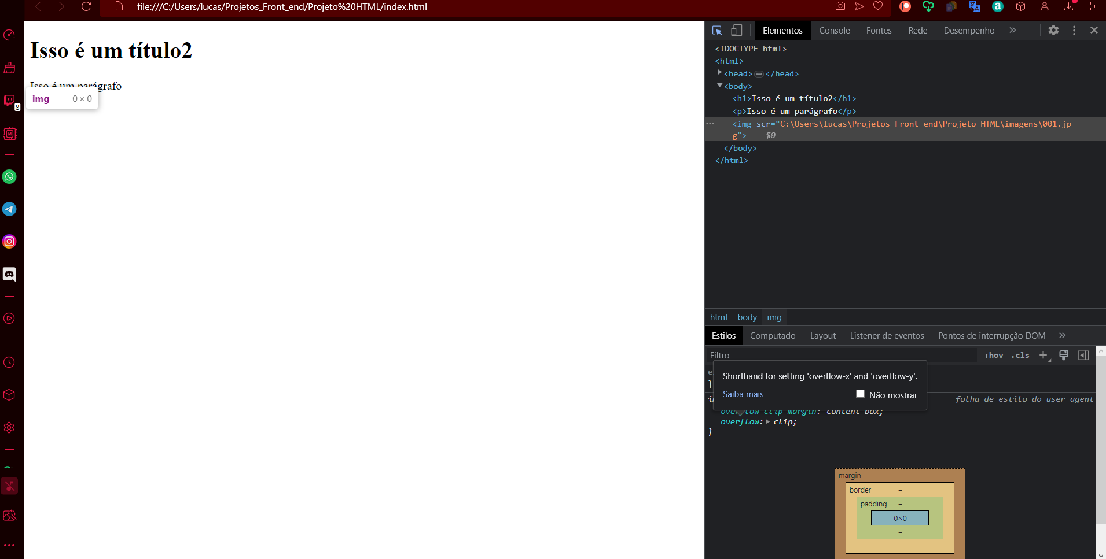Open the profile account icon

(x=1045, y=6)
